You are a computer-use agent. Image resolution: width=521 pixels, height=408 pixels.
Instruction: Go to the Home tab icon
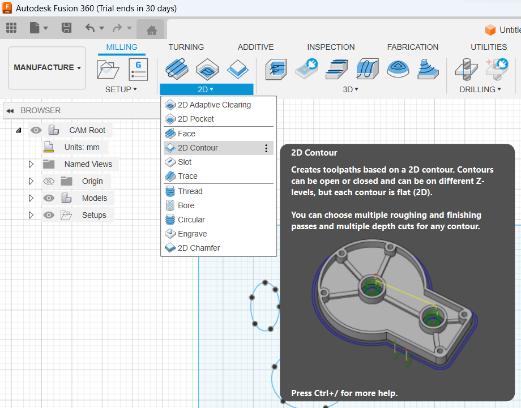152,31
